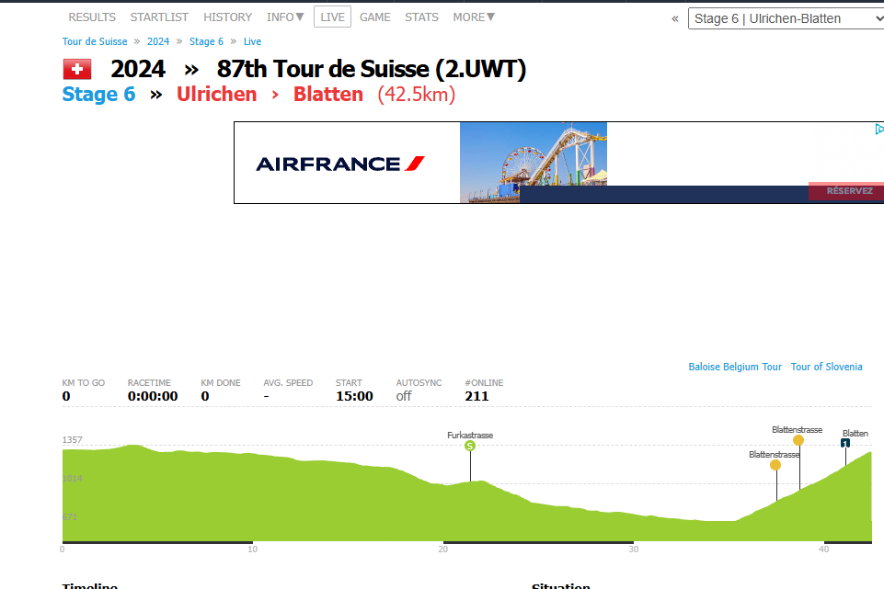
Task: Click the ad info icon on banner
Action: [878, 130]
